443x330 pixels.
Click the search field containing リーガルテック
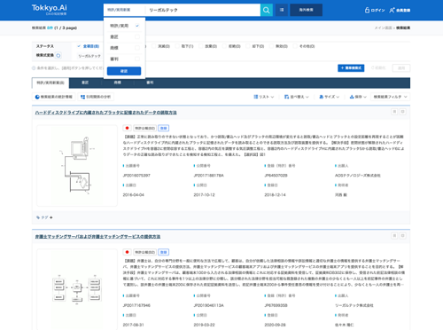(203, 10)
